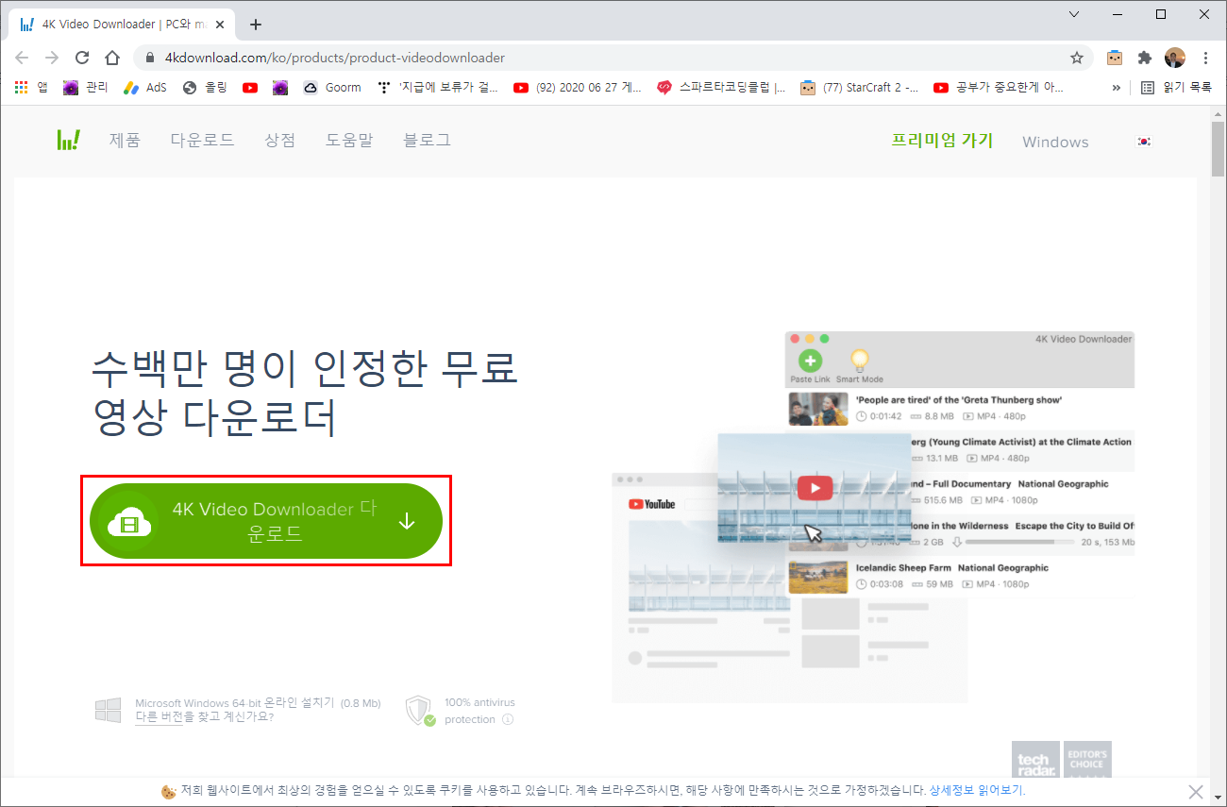
Task: Open the 제품 menu
Action: click(125, 140)
